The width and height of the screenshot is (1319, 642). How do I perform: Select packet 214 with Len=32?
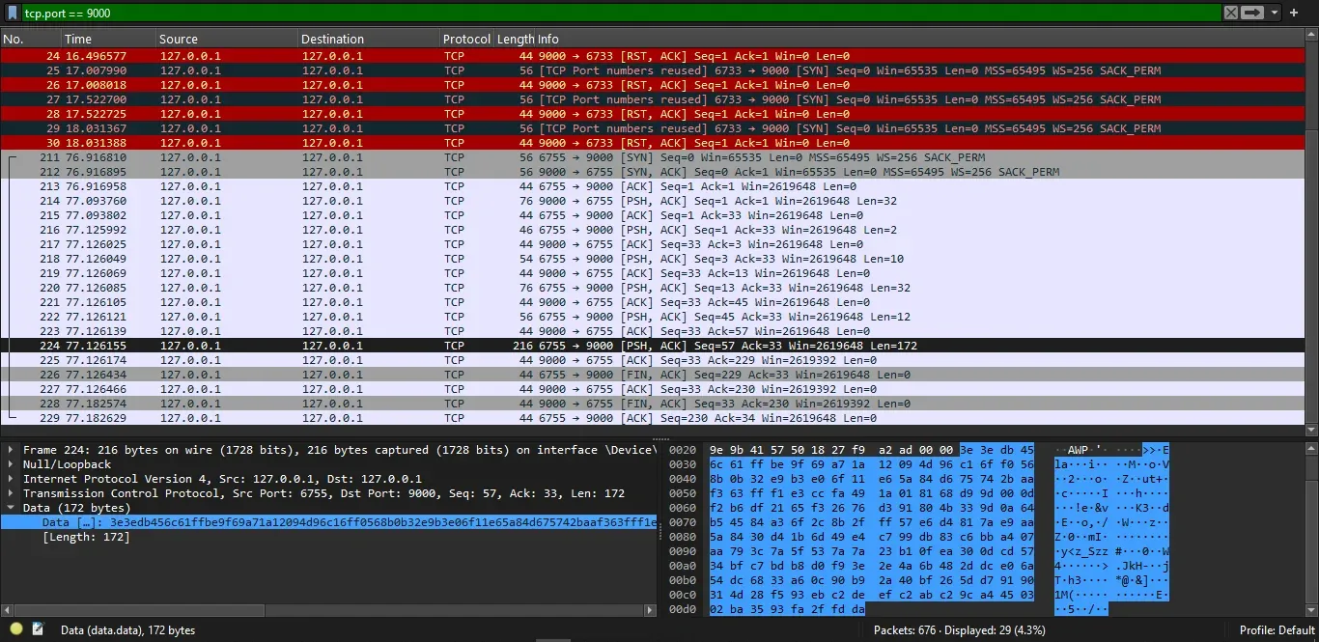pyautogui.click(x=652, y=201)
